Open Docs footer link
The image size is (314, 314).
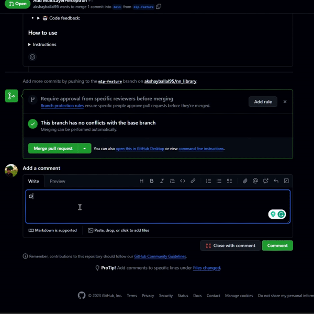197,296
